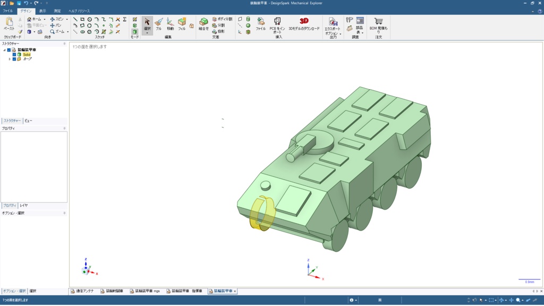The image size is (544, 306).
Task: Open the ribbon Zoom (ズーム) dropdown arrow
Action: (x=67, y=31)
